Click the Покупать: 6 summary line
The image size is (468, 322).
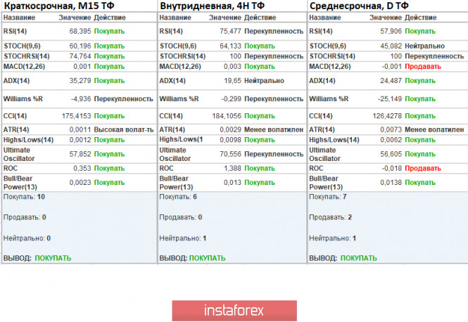178,197
